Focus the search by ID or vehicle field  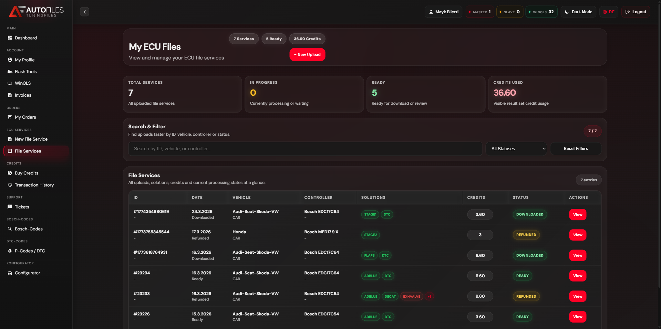[305, 149]
